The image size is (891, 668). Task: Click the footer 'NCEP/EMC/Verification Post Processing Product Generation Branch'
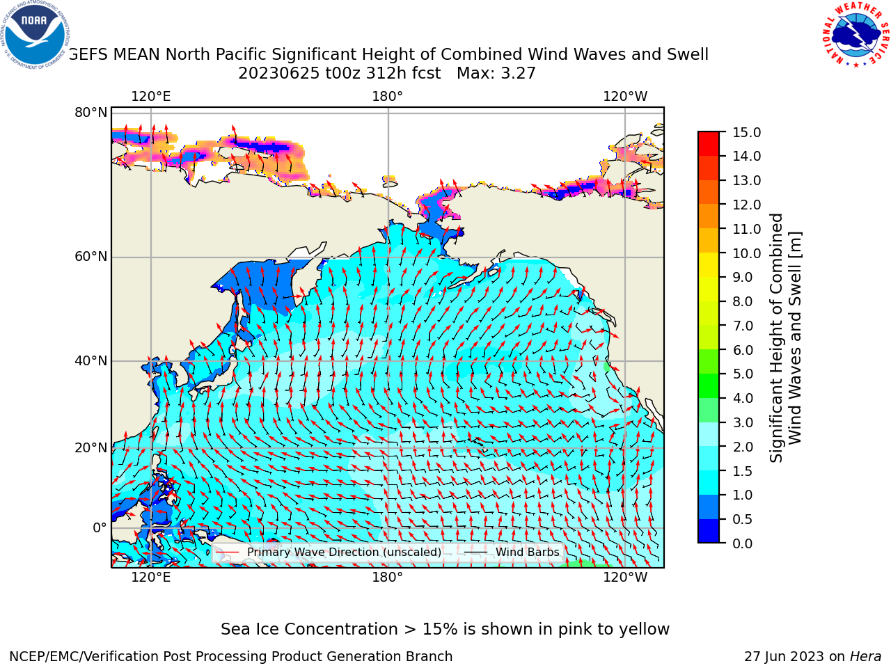(231, 657)
